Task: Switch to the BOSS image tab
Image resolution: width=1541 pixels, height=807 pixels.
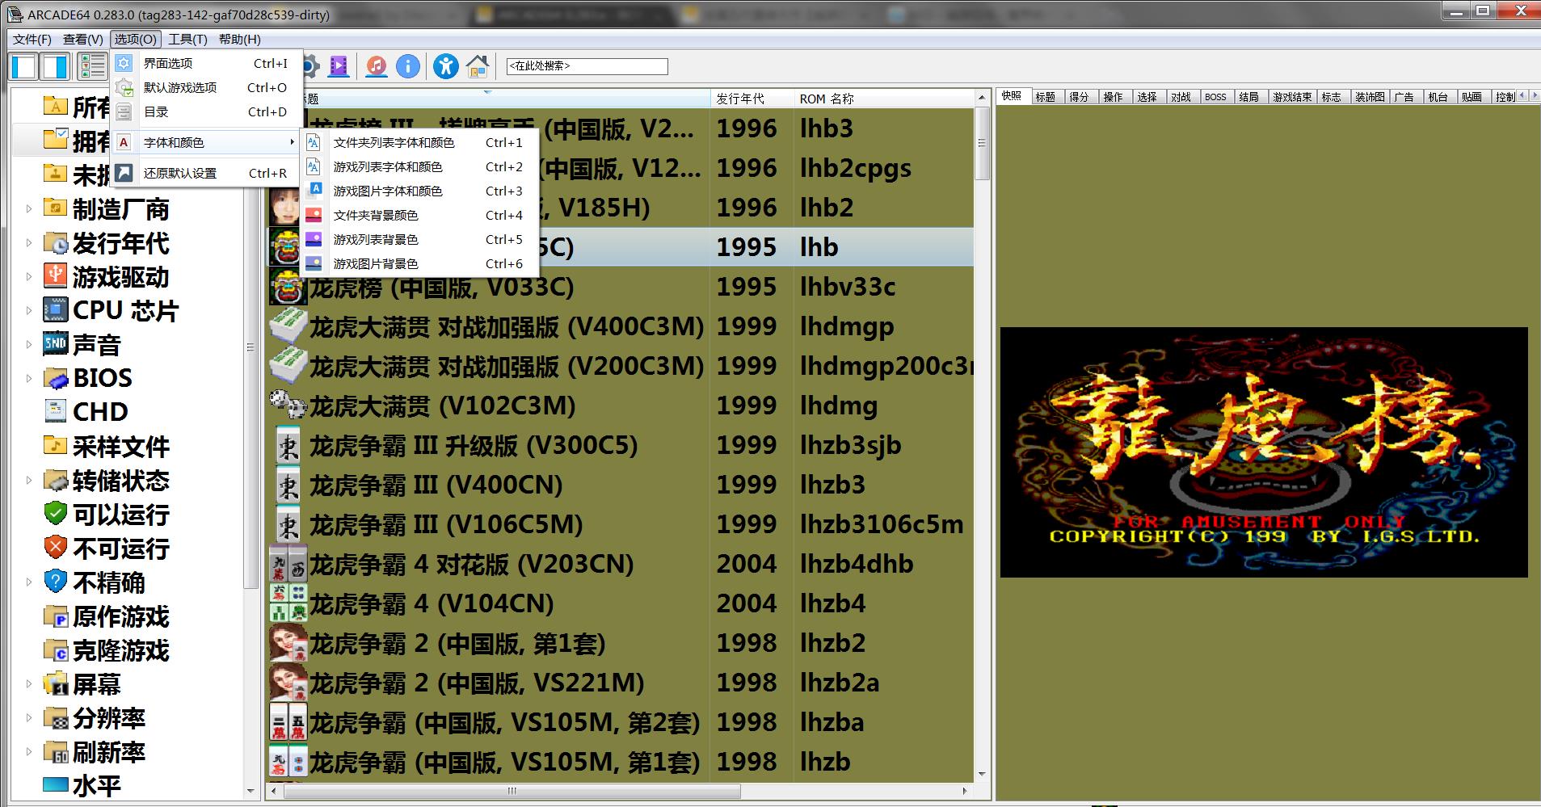Action: (x=1215, y=97)
